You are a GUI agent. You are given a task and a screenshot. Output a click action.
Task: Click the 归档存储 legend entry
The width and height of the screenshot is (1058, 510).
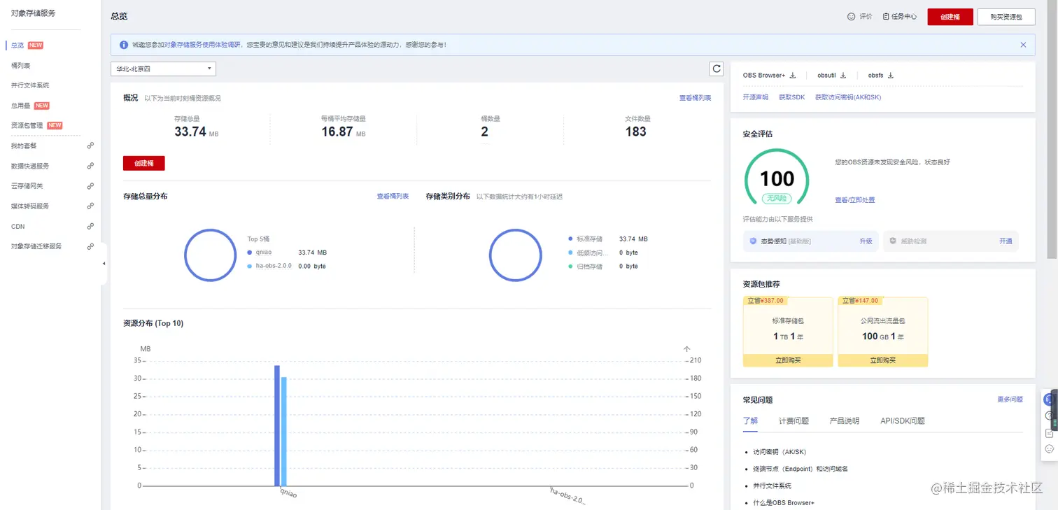pos(585,267)
